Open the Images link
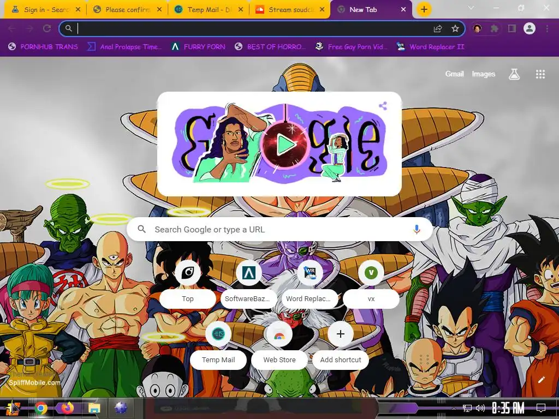 tap(484, 74)
